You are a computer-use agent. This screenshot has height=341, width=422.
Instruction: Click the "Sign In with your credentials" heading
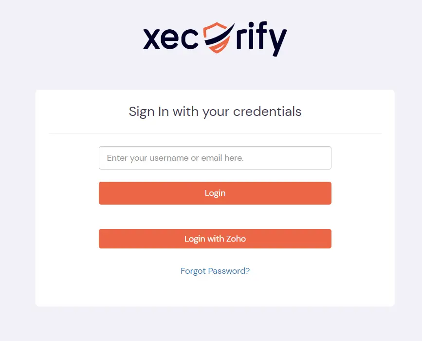coord(215,112)
